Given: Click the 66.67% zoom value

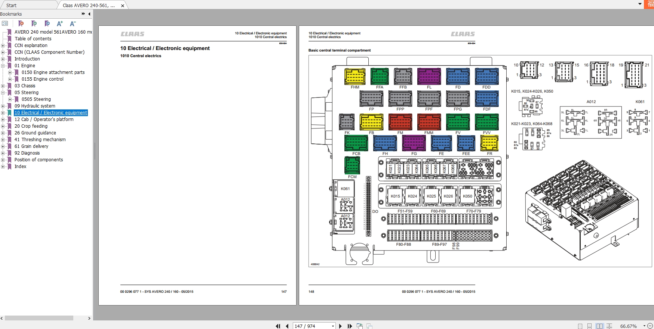Looking at the screenshot, I should coord(629,326).
